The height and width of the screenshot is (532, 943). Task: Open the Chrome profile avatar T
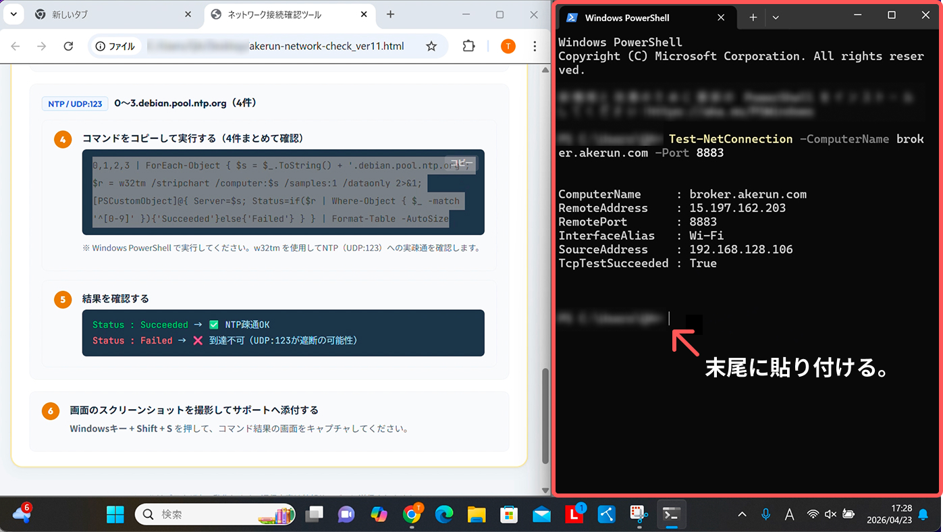click(x=508, y=46)
